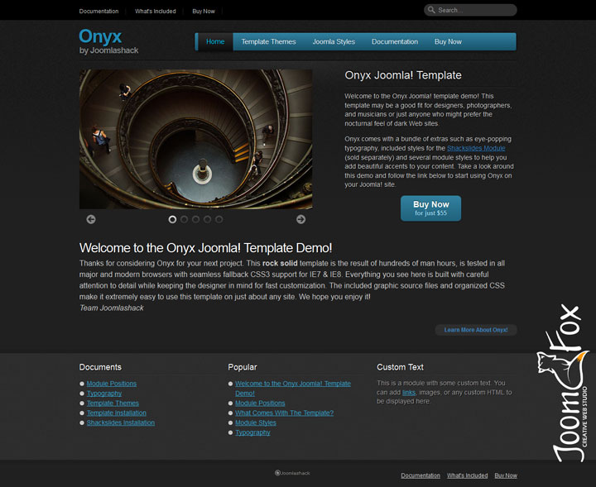Click Buy Now in top black bar
596x487 pixels.
pos(204,12)
